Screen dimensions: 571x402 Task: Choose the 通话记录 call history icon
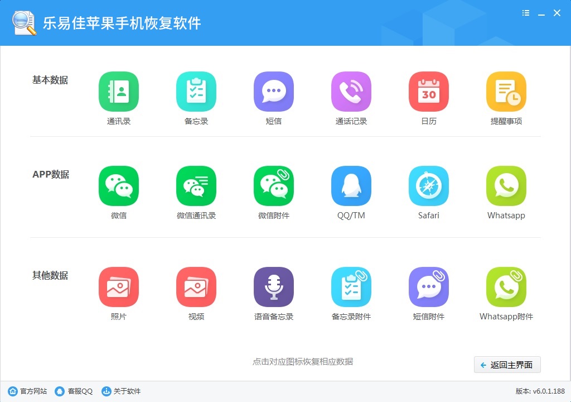(x=351, y=92)
